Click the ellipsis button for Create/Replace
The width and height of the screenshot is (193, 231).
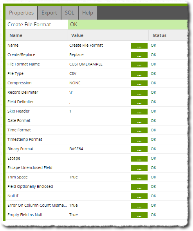(x=139, y=55)
